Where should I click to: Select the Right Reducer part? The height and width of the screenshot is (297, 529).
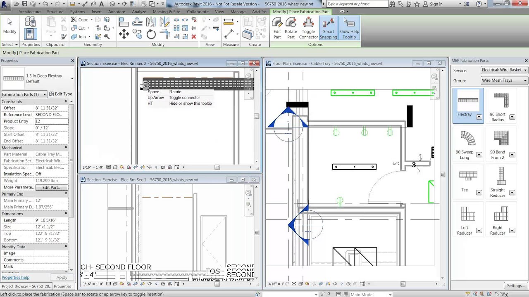(x=501, y=220)
